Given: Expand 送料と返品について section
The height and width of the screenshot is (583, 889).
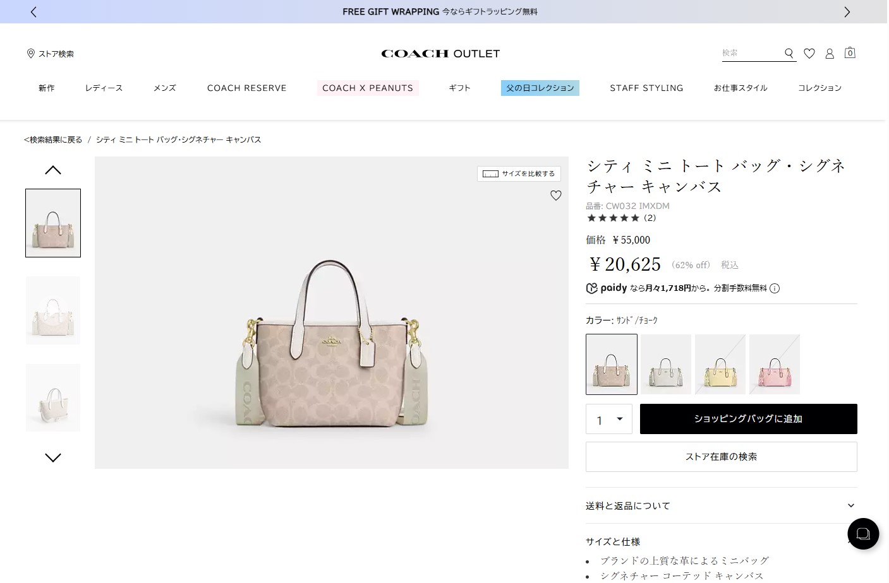Looking at the screenshot, I should (x=722, y=505).
